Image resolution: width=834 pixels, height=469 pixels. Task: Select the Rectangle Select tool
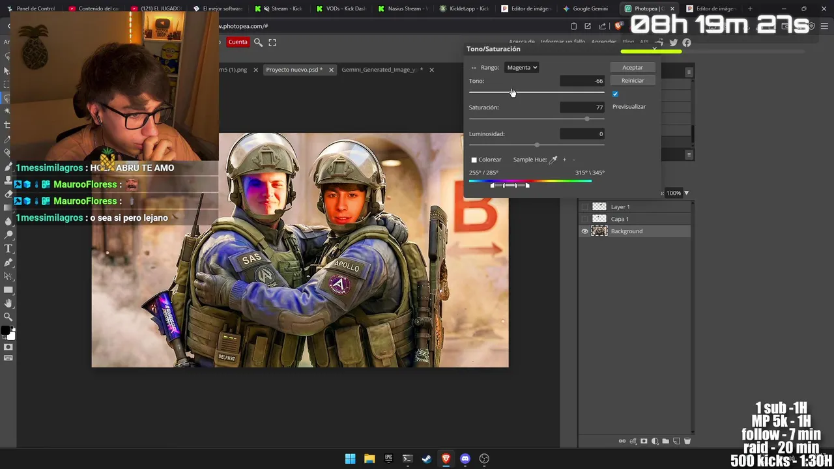click(7, 84)
